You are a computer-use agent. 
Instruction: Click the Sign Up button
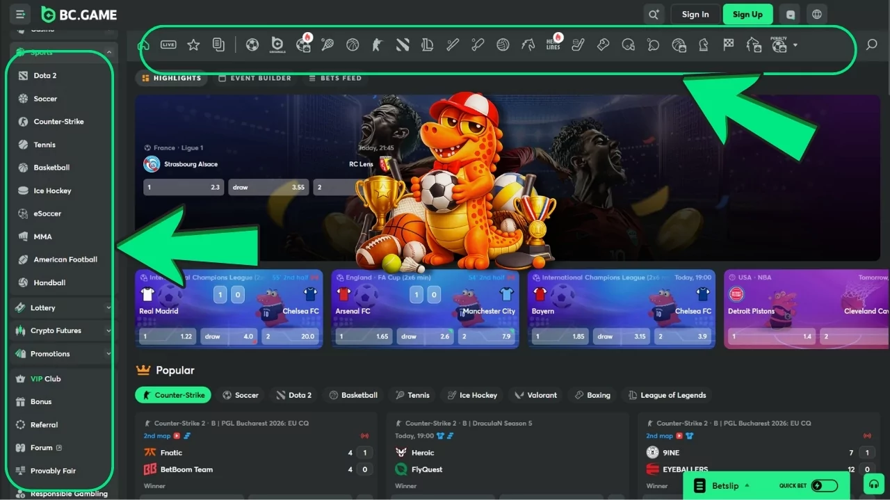pos(747,15)
